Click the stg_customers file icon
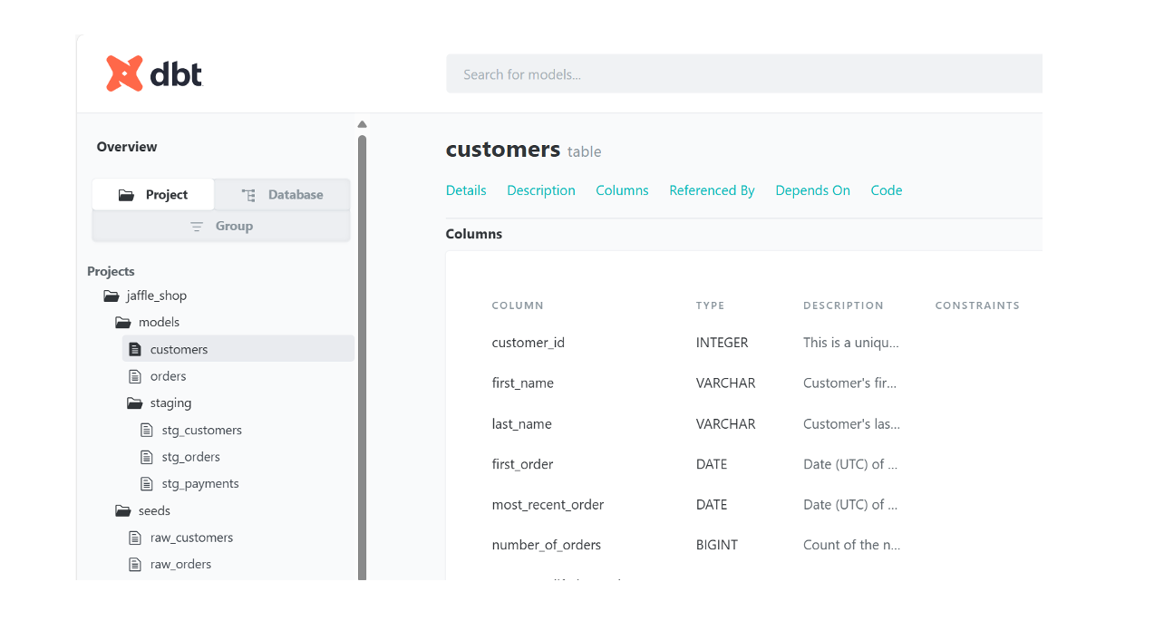1164x640 pixels. click(x=147, y=430)
